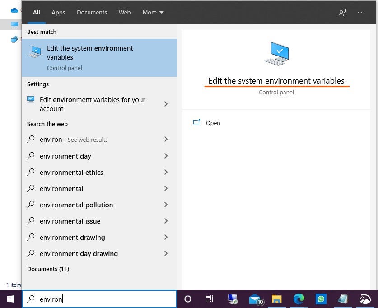Viewport: 378px width, 308px height.
Task: Switch to the Documents tab
Action: coord(92,12)
